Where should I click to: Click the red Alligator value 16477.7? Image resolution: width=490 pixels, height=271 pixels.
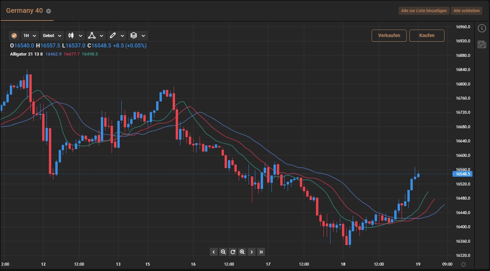71,54
